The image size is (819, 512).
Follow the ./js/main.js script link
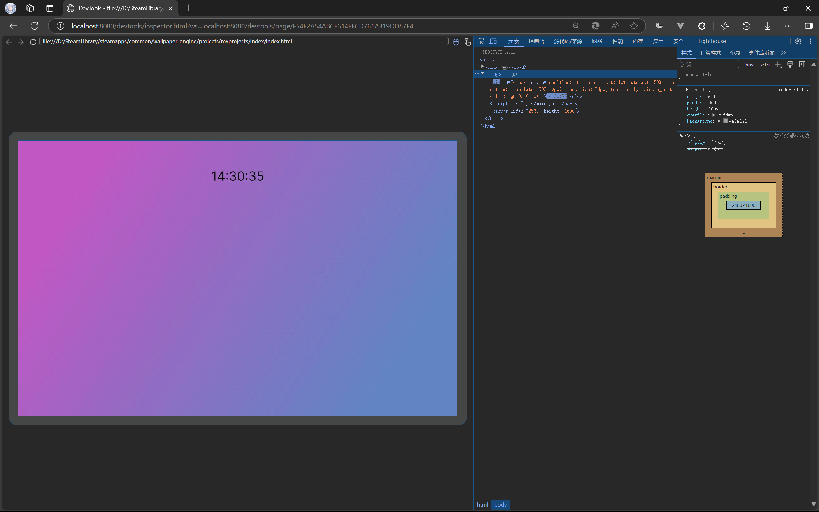tap(538, 104)
